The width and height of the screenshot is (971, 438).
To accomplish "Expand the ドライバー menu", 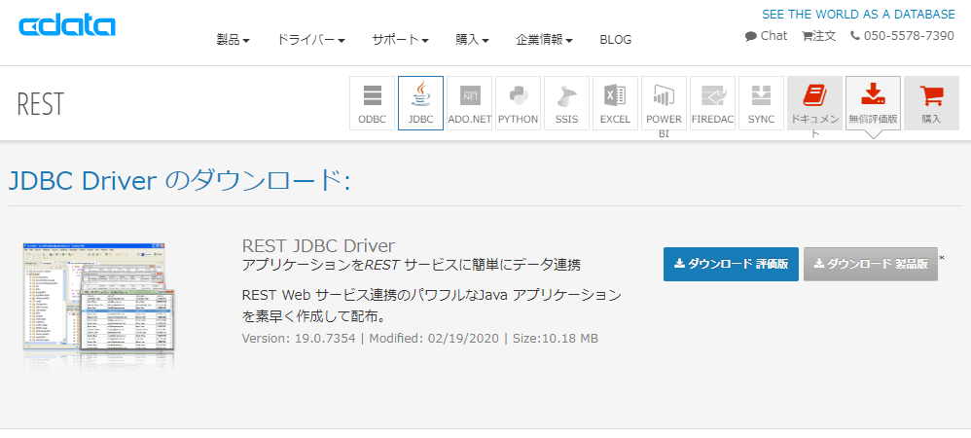I will pos(310,40).
